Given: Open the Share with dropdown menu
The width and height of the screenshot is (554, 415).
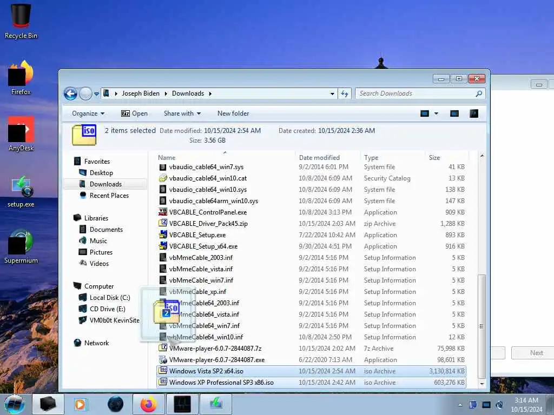Looking at the screenshot, I should point(182,113).
